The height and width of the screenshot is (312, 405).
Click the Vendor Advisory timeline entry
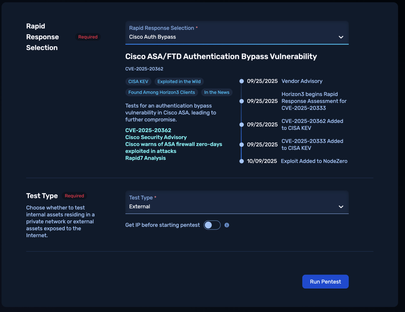pos(302,81)
